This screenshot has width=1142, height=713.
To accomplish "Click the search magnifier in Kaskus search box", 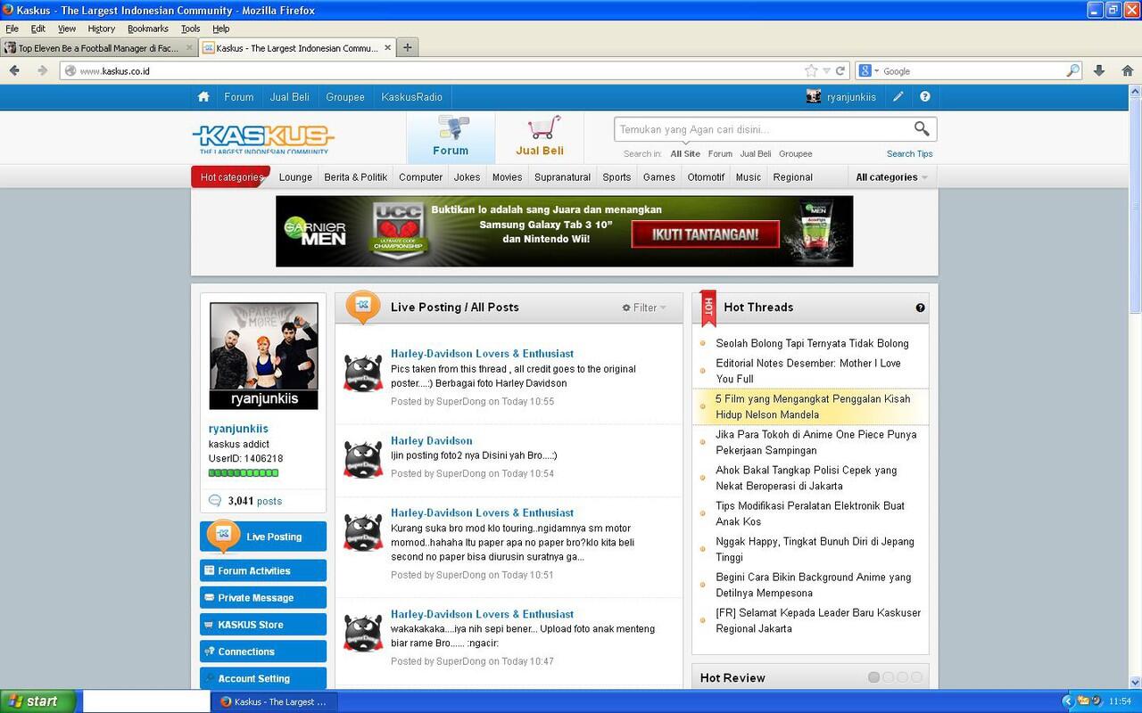I will point(921,129).
